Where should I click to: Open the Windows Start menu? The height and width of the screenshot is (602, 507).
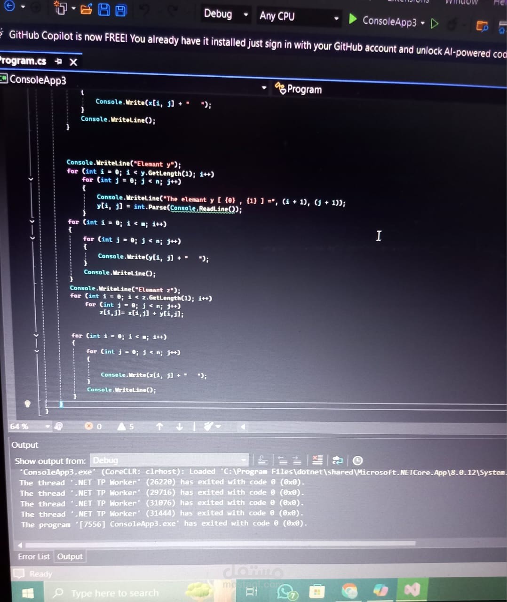pos(28,593)
